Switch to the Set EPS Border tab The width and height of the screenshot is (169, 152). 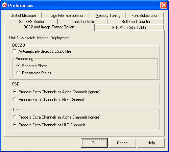(x=31, y=21)
